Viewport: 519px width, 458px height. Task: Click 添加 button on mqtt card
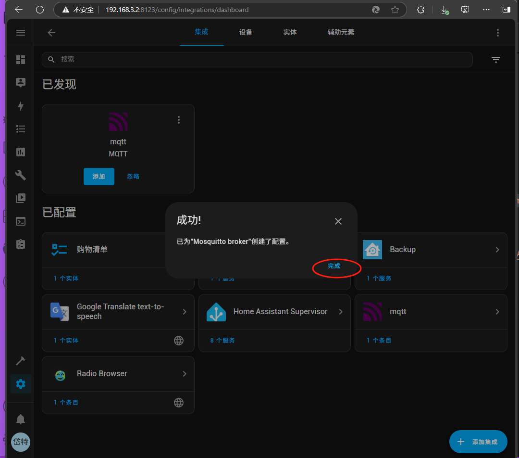99,177
